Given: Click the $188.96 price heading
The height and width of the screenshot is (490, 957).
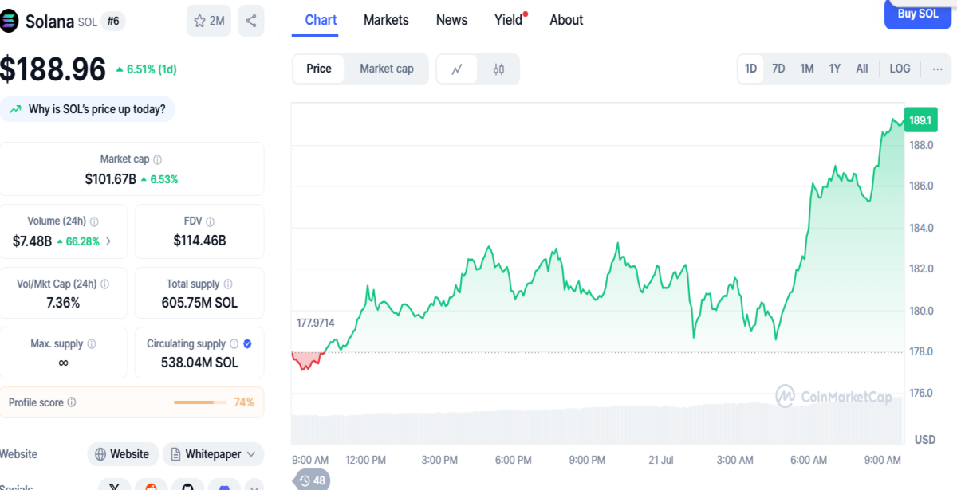Looking at the screenshot, I should point(53,69).
